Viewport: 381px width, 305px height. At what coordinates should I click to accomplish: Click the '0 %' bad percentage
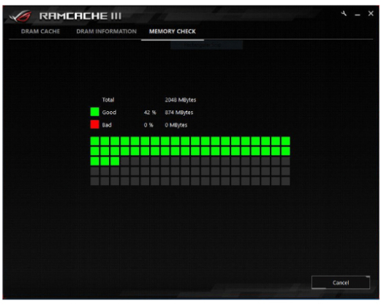pos(148,125)
